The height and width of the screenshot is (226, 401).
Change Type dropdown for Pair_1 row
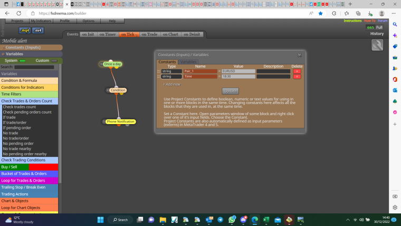click(x=171, y=71)
